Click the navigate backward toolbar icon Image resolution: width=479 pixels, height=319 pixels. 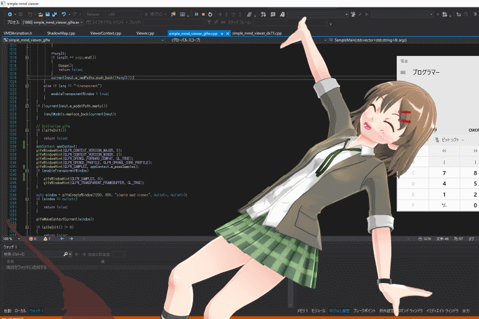click(10, 14)
